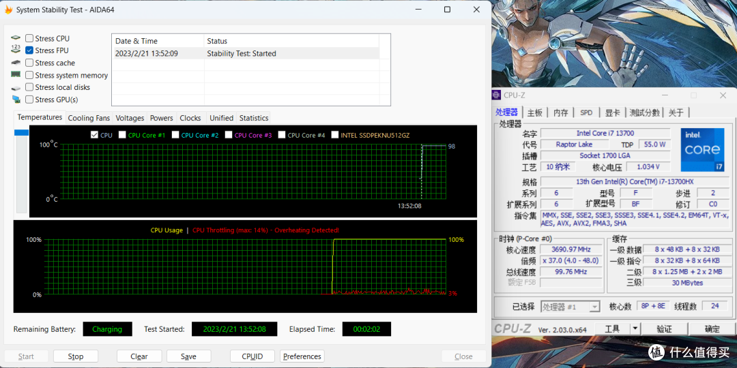Screen dimensions: 737x368
Task: Click the CPU-Z purple chip title icon
Action: click(x=496, y=95)
